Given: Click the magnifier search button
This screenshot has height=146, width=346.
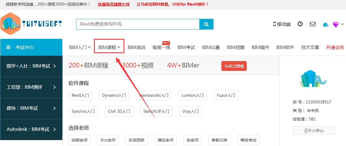Looking at the screenshot, I should tap(206, 24).
